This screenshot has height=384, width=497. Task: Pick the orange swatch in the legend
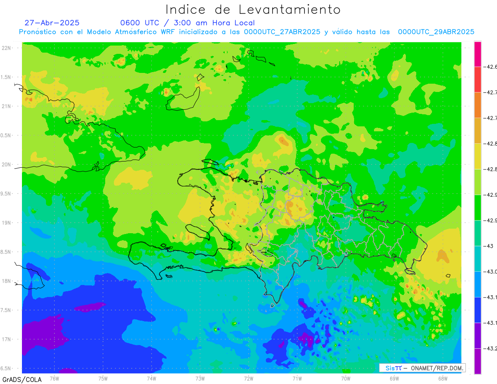478,105
